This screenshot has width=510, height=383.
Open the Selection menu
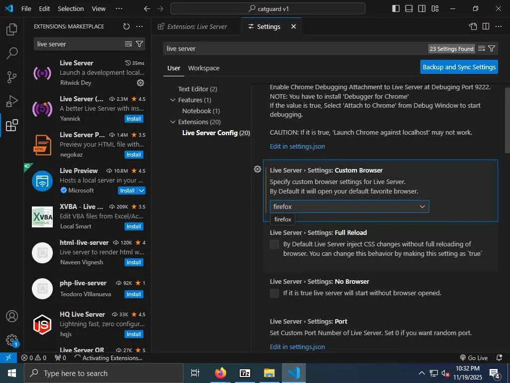[71, 8]
